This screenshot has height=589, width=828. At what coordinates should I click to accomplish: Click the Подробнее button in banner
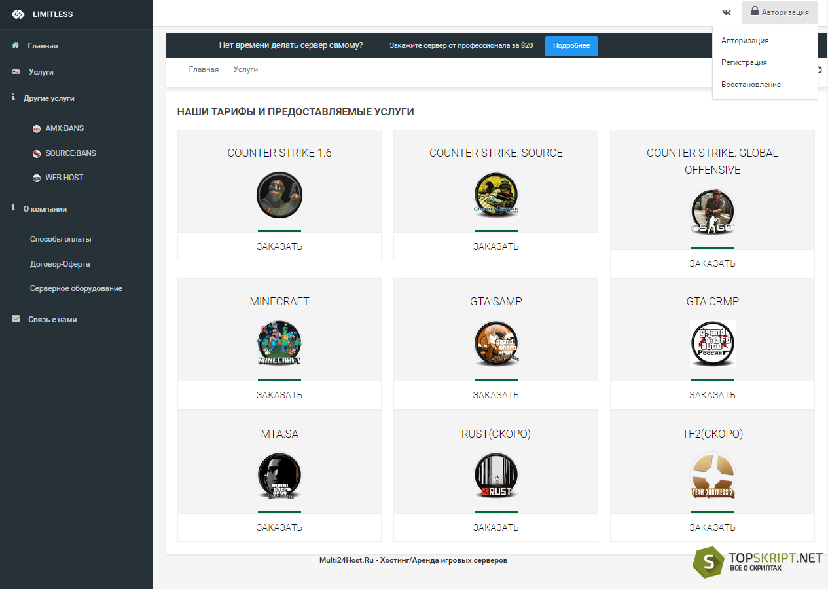[x=571, y=46]
